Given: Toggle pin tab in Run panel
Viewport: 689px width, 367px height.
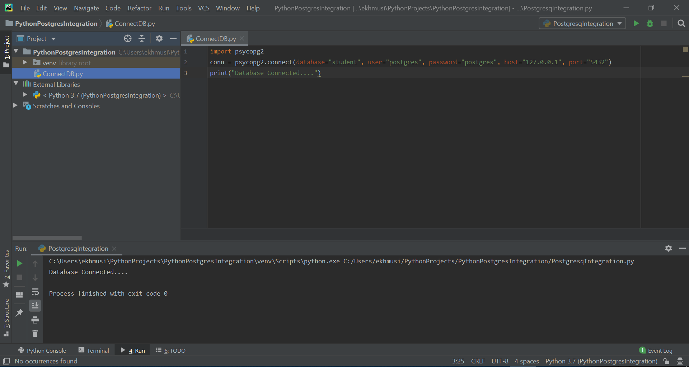Looking at the screenshot, I should pyautogui.click(x=20, y=313).
